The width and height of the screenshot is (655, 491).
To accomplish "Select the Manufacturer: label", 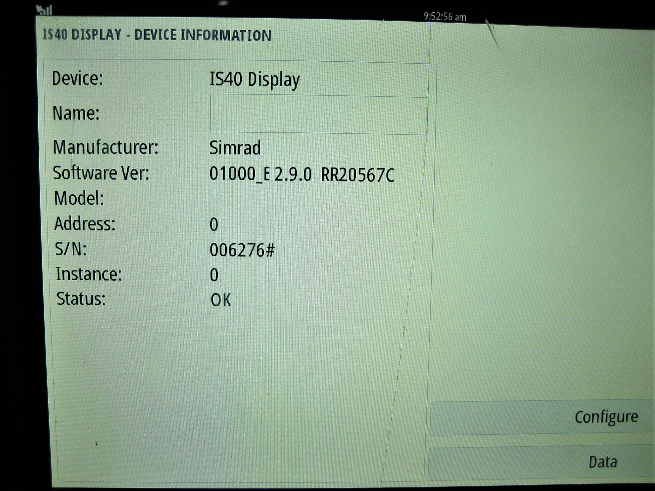I will coord(106,147).
